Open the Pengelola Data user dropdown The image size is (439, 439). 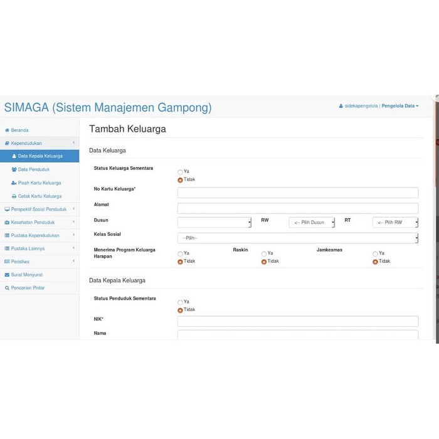[400, 106]
